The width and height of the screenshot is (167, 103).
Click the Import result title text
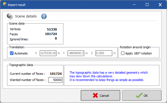point(16,5)
